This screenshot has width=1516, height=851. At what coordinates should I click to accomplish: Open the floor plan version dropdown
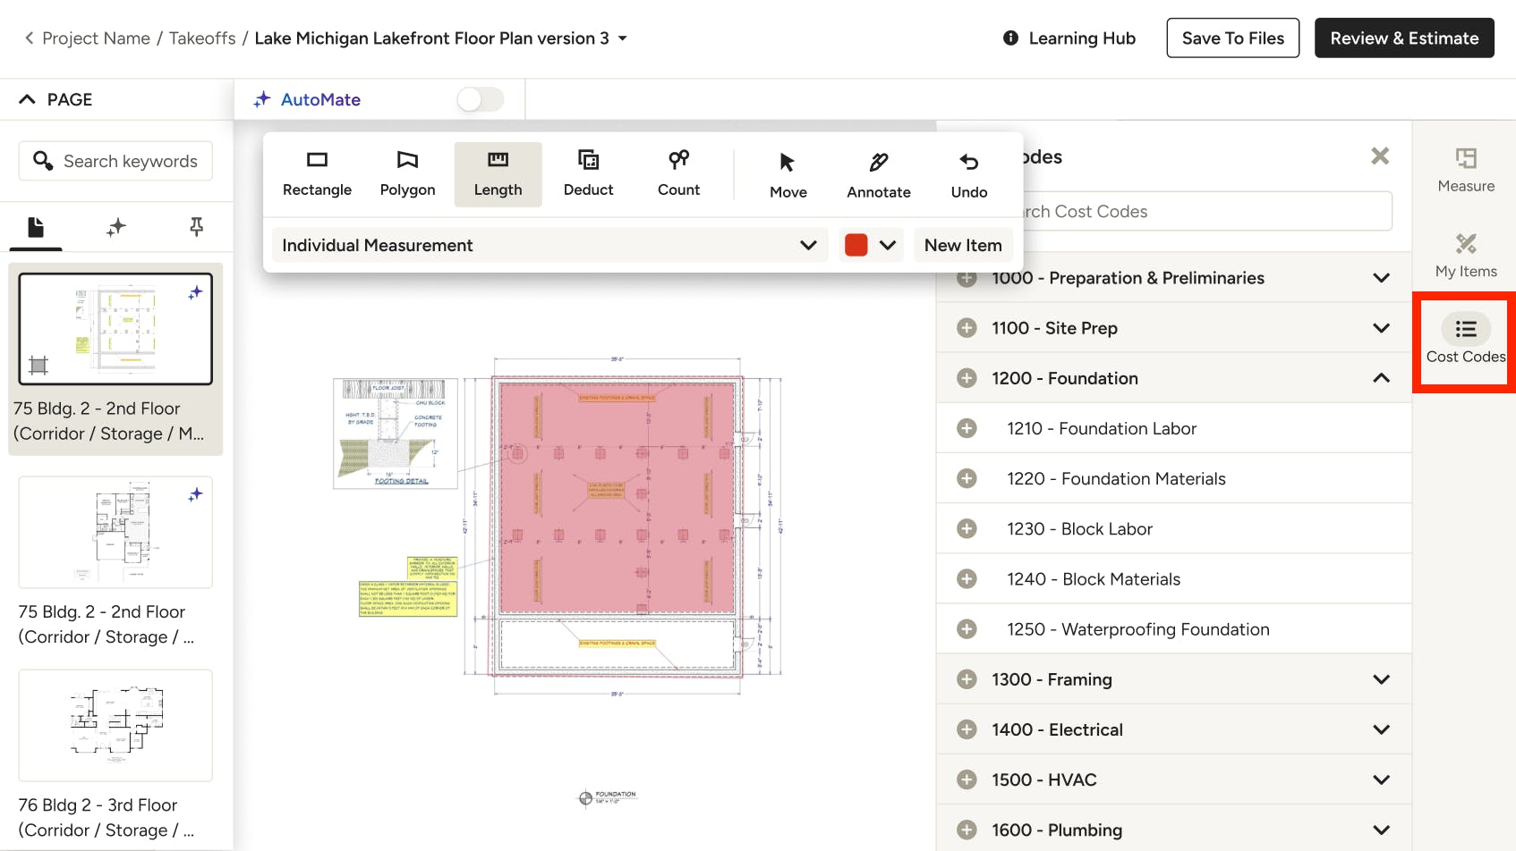click(x=623, y=38)
